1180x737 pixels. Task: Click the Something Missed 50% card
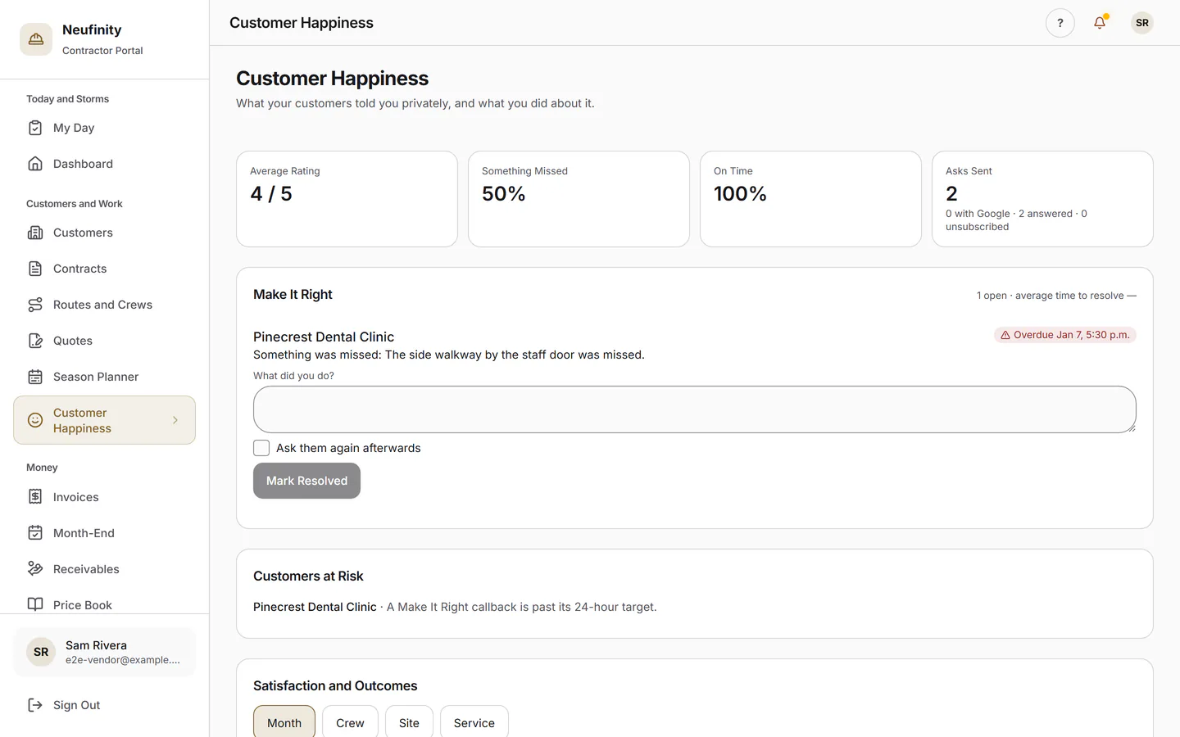[x=579, y=199]
